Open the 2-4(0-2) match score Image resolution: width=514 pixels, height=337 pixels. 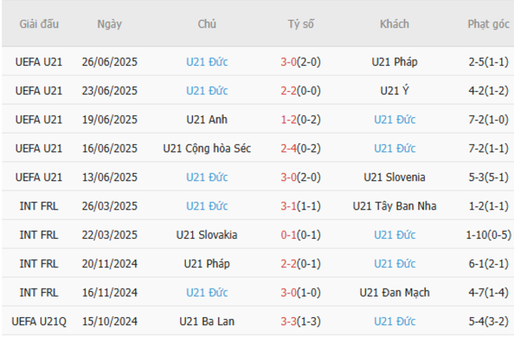point(300,149)
